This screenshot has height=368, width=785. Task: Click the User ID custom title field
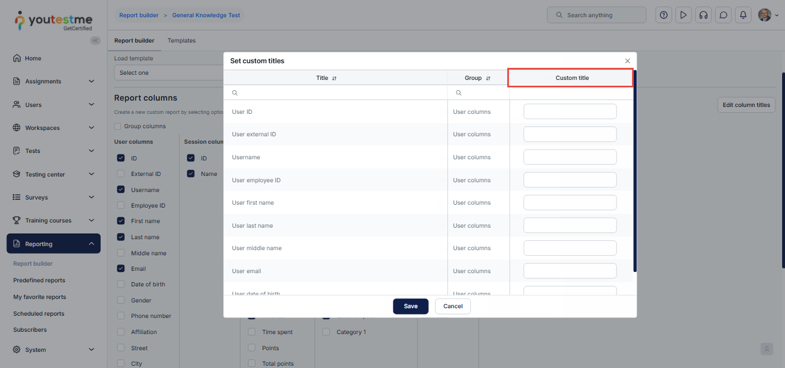click(x=570, y=112)
